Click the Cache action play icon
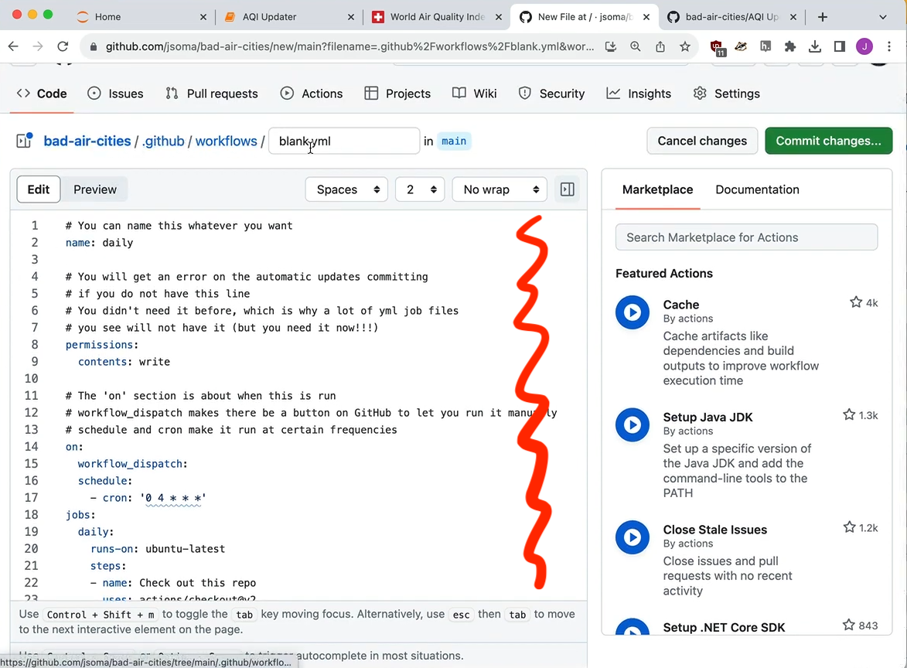This screenshot has width=907, height=668. pyautogui.click(x=633, y=312)
